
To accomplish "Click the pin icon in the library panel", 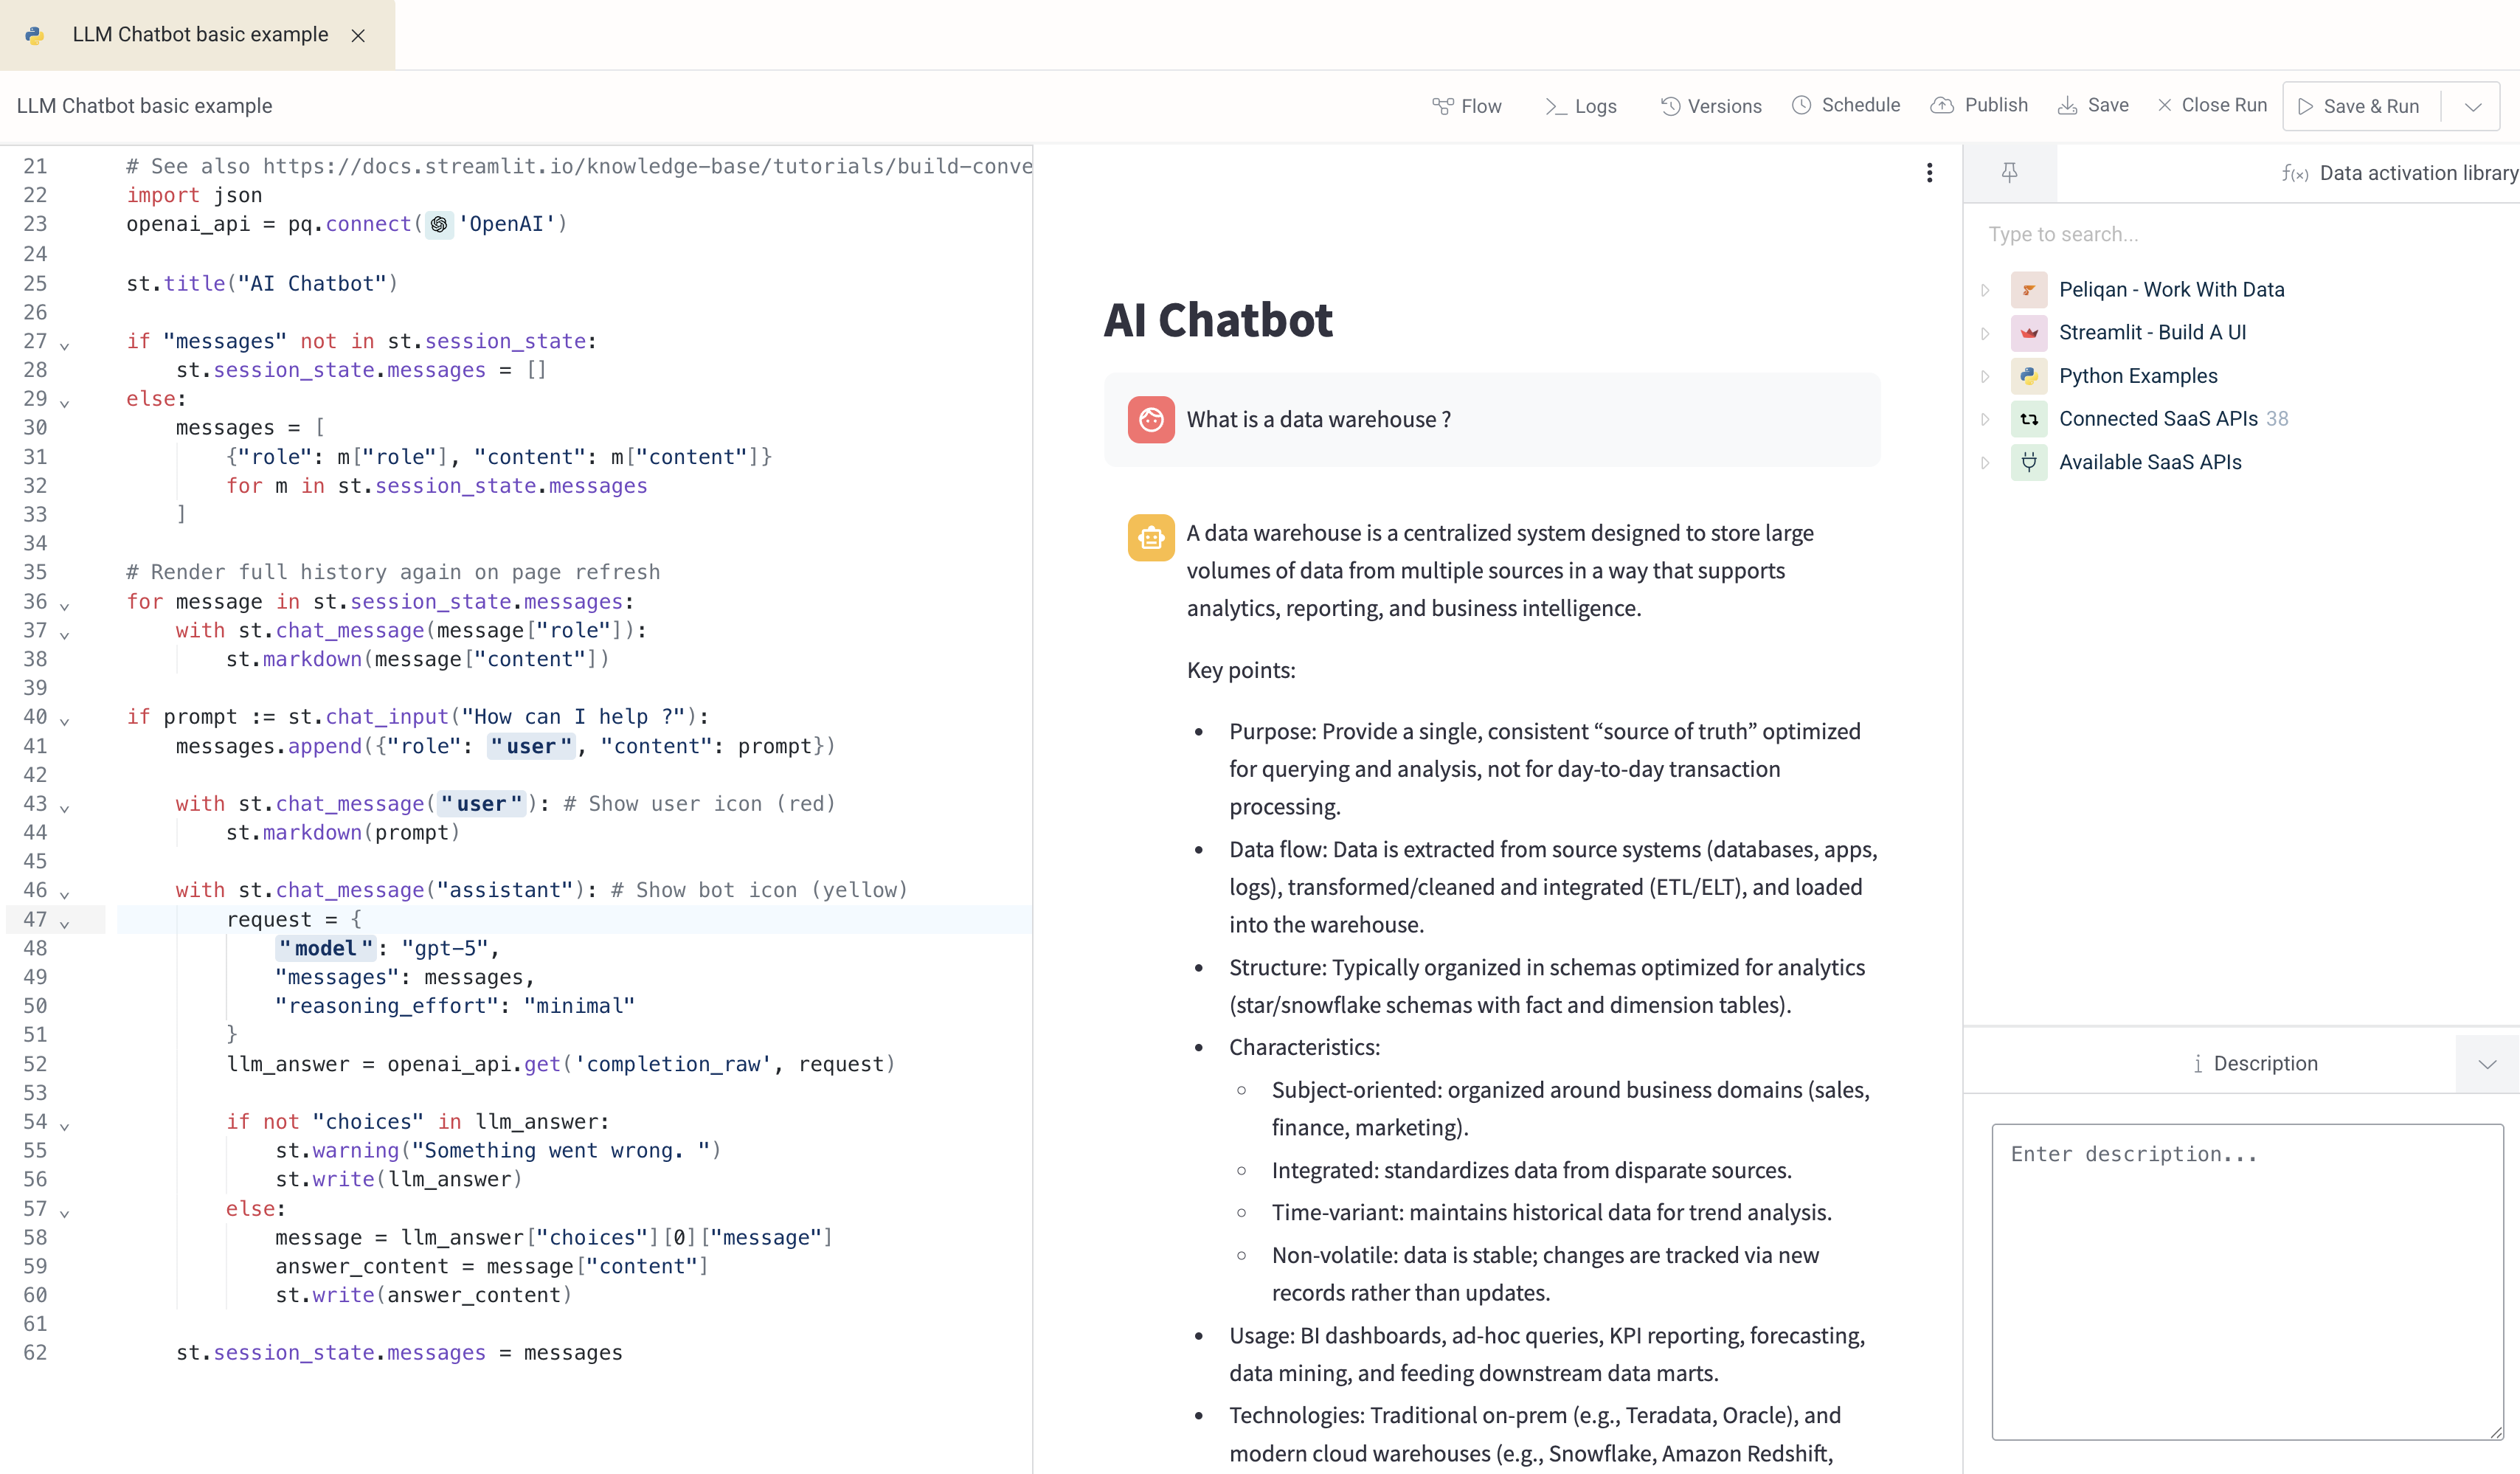I will pos(2009,173).
